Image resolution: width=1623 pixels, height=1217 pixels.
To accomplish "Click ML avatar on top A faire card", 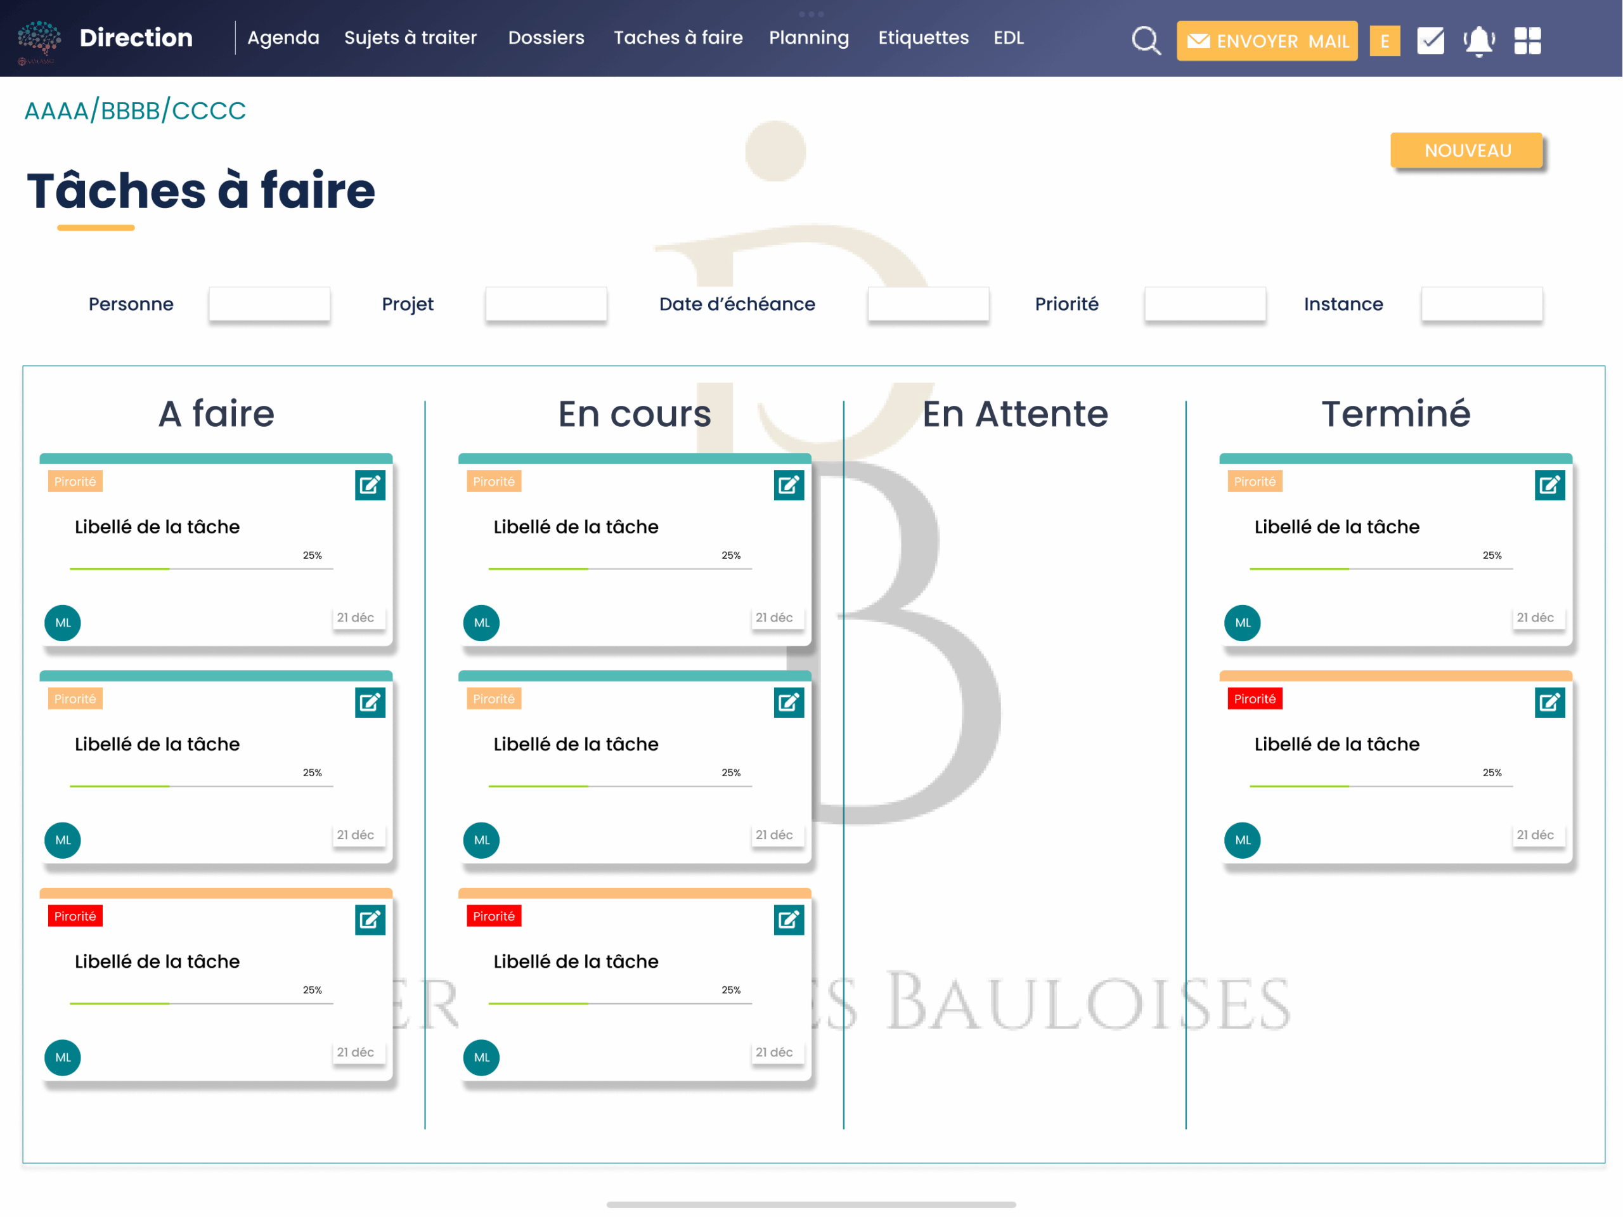I will click(x=63, y=622).
